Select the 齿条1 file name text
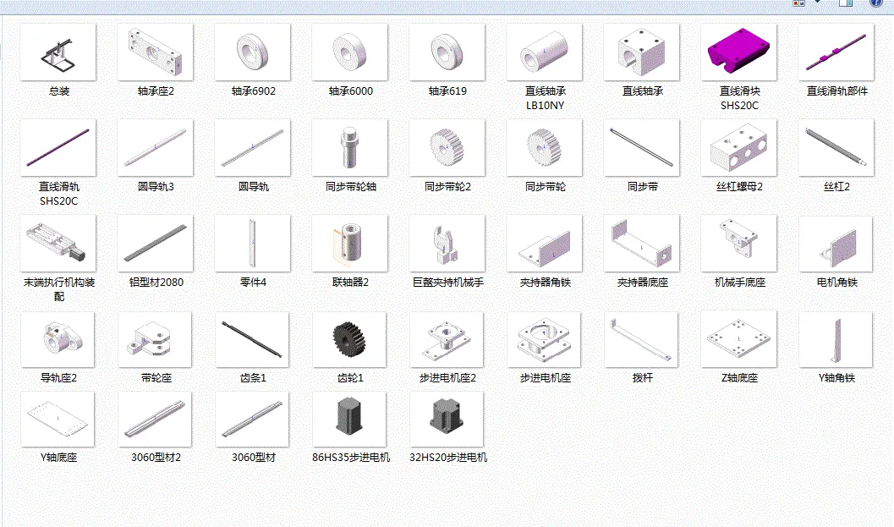The width and height of the screenshot is (894, 527). [253, 377]
